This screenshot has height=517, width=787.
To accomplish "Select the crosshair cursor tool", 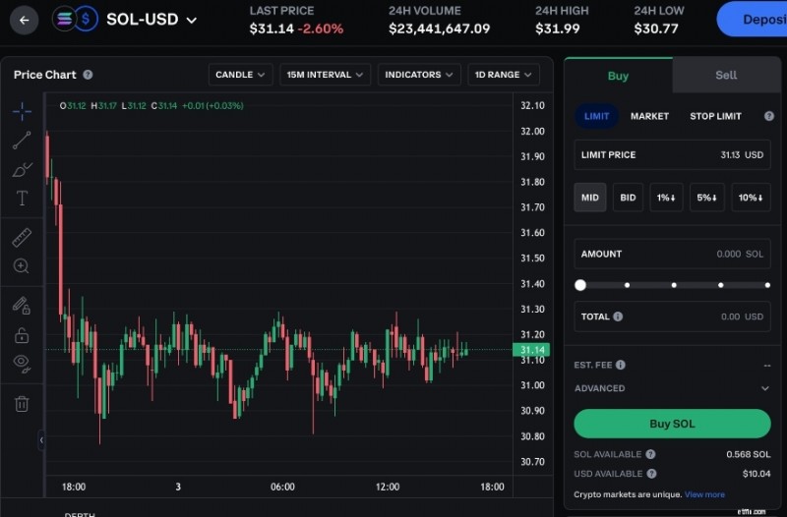I will 22,111.
